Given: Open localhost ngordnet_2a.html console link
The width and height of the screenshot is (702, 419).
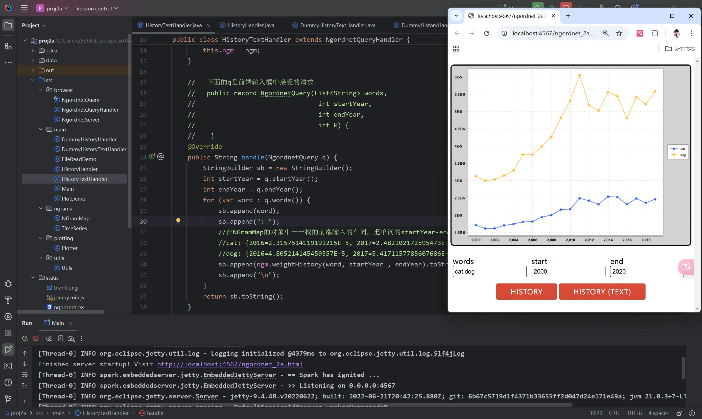Looking at the screenshot, I should coord(230,364).
